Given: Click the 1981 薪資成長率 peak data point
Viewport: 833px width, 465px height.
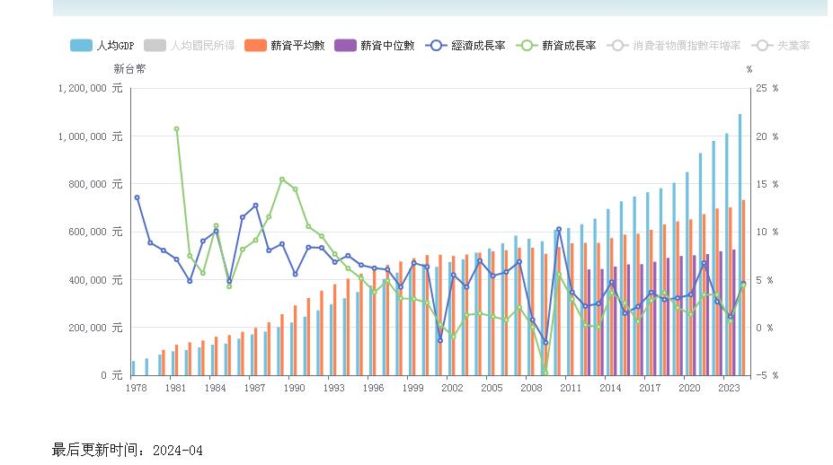Looking at the screenshot, I should point(176,129).
